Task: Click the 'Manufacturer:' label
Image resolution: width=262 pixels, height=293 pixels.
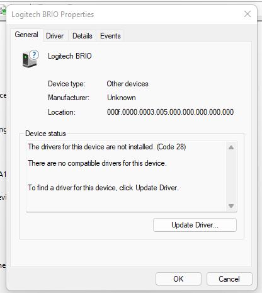Action: coord(69,98)
